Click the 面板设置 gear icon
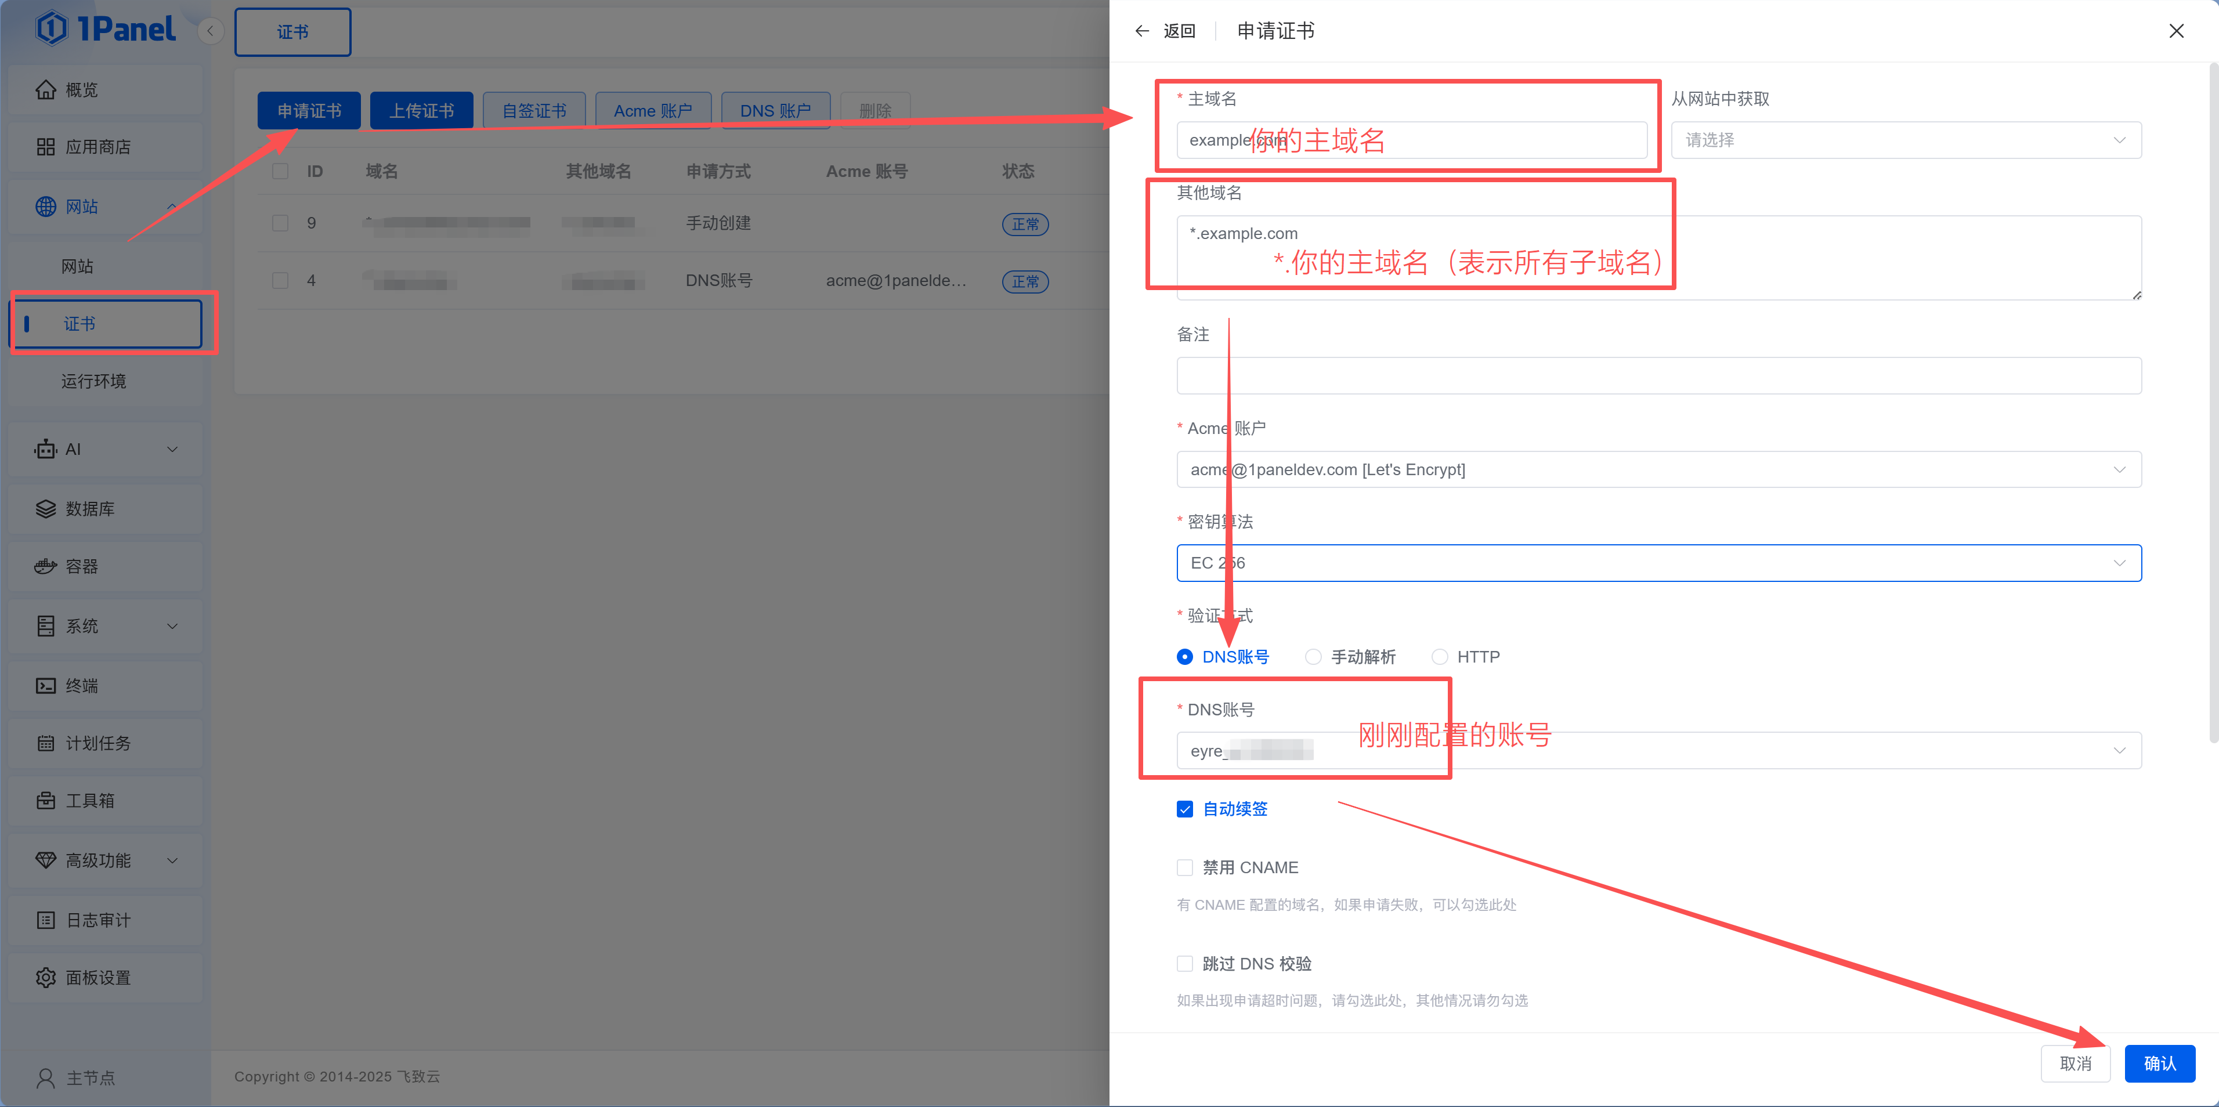This screenshot has height=1107, width=2219. (46, 978)
